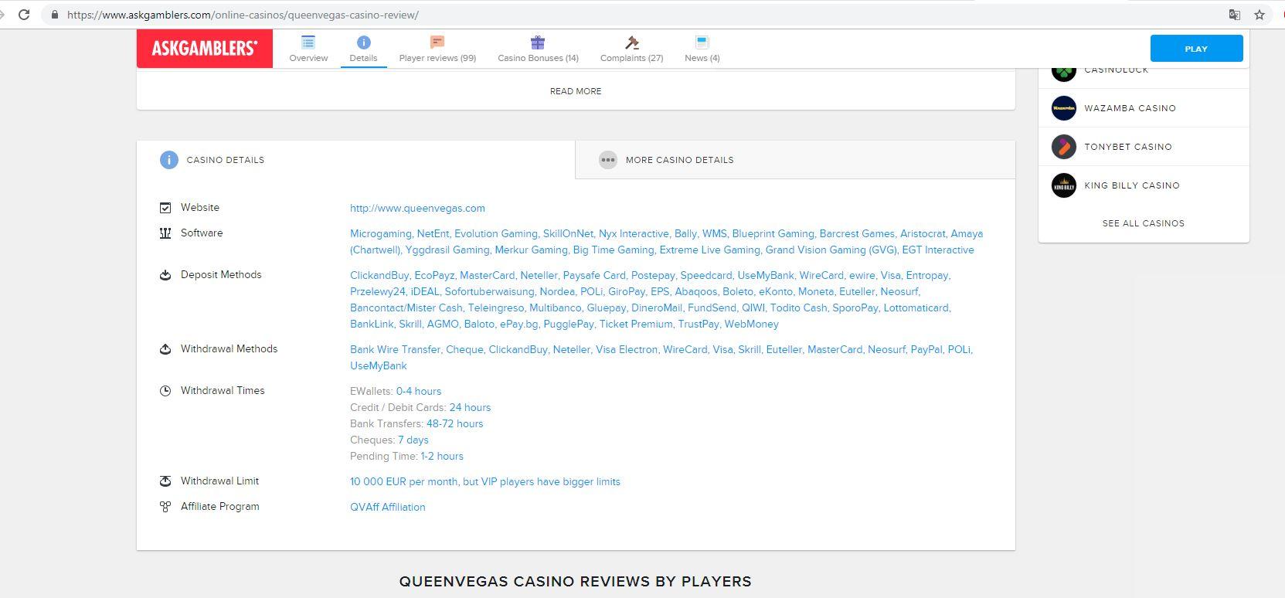
Task: Open Complaints gavel icon
Action: click(x=632, y=42)
